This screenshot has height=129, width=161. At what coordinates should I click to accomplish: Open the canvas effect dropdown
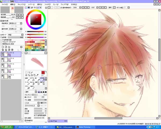(x=21, y=29)
